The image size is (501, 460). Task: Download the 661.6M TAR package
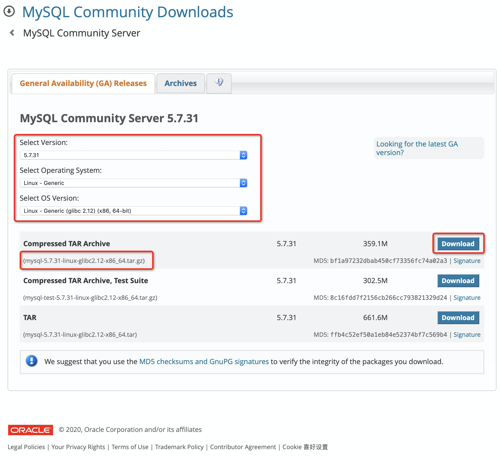458,318
